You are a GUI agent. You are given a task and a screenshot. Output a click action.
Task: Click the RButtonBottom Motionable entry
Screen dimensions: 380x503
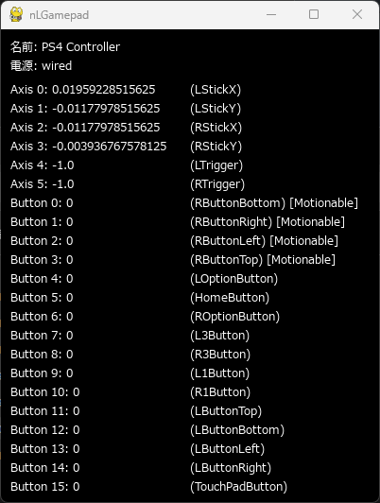click(274, 203)
